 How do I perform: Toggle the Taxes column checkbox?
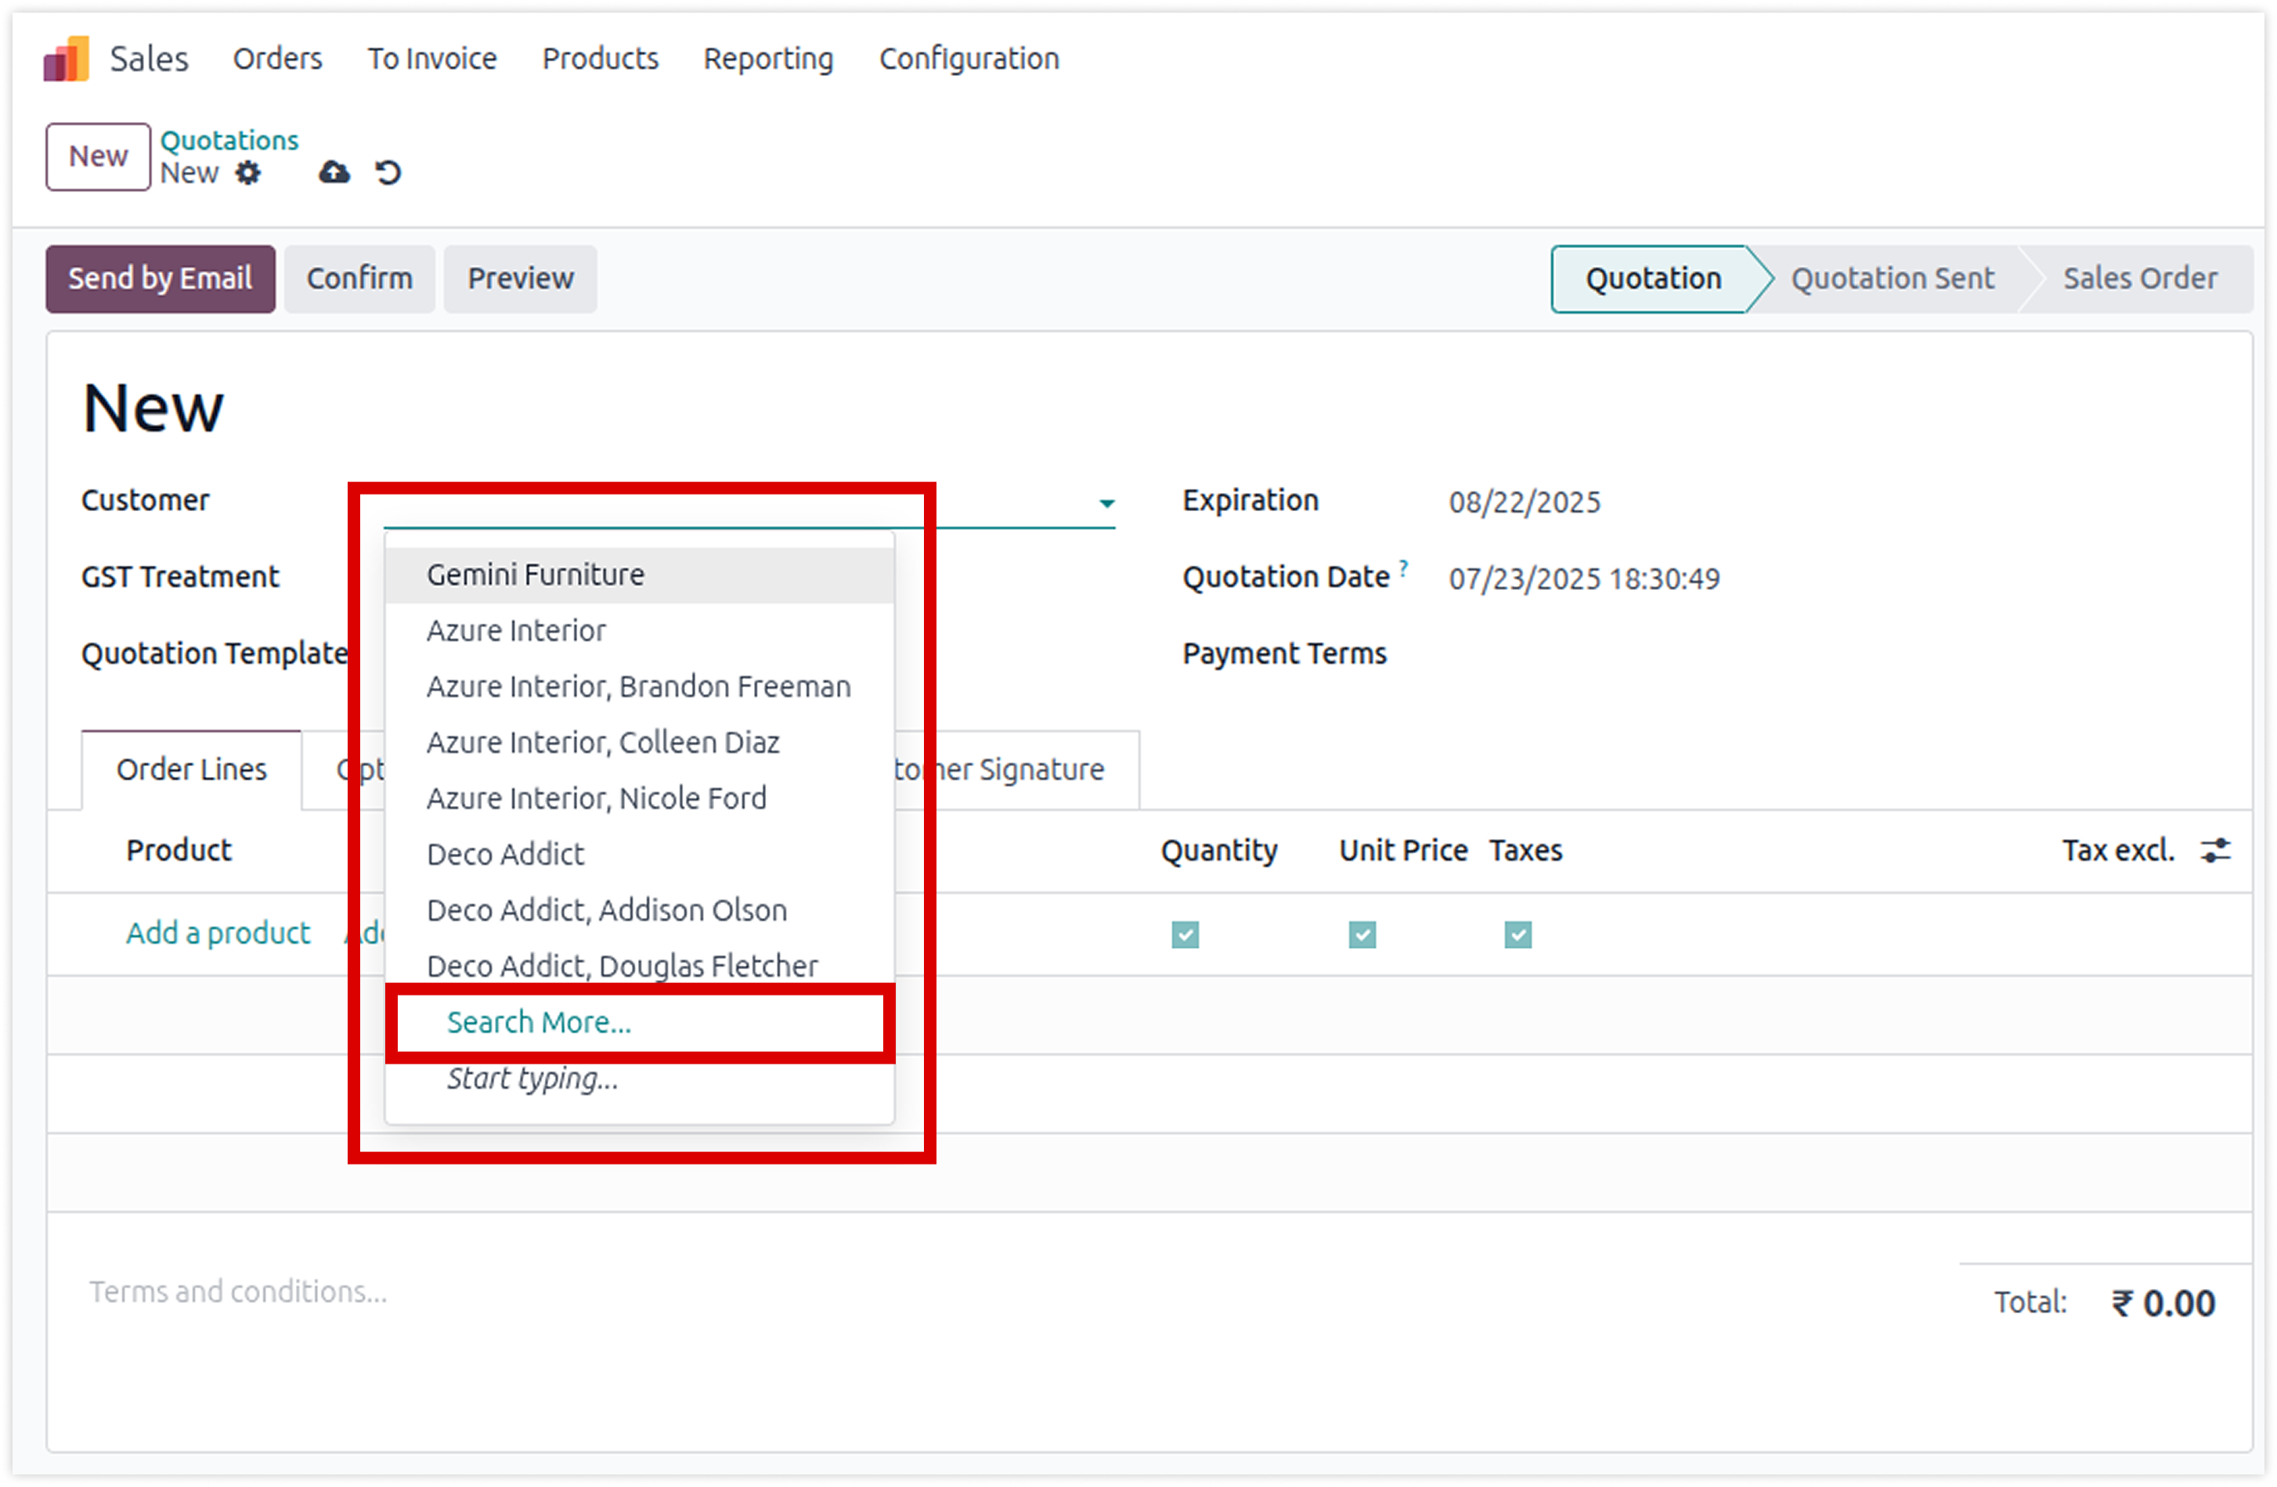tap(1518, 934)
